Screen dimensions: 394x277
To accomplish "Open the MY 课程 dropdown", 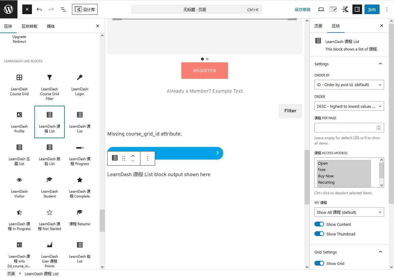I will coord(349,212).
